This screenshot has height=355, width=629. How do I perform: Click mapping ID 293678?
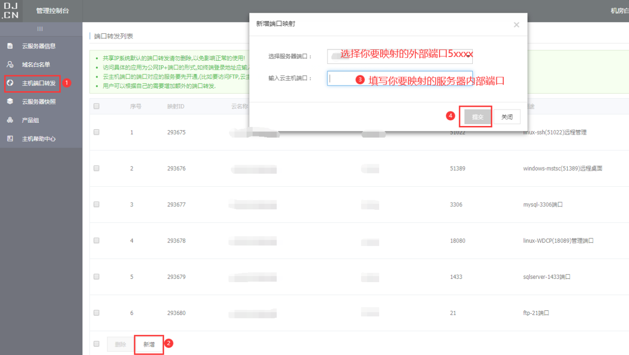coord(176,241)
